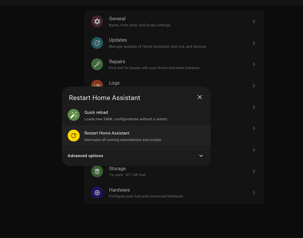The width and height of the screenshot is (303, 238).
Task: Click the chevron beside Hardware
Action: [x=253, y=193]
